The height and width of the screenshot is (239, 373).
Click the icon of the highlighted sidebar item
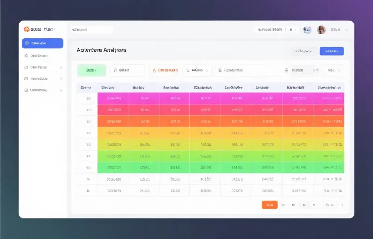[27, 43]
